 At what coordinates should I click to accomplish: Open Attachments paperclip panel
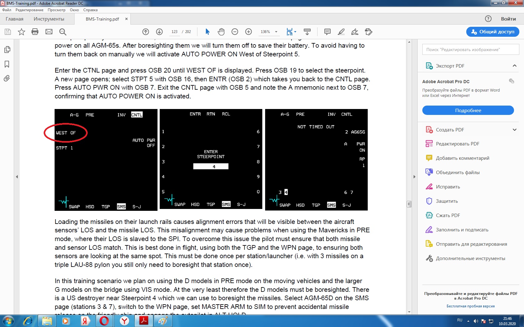[x=7, y=78]
